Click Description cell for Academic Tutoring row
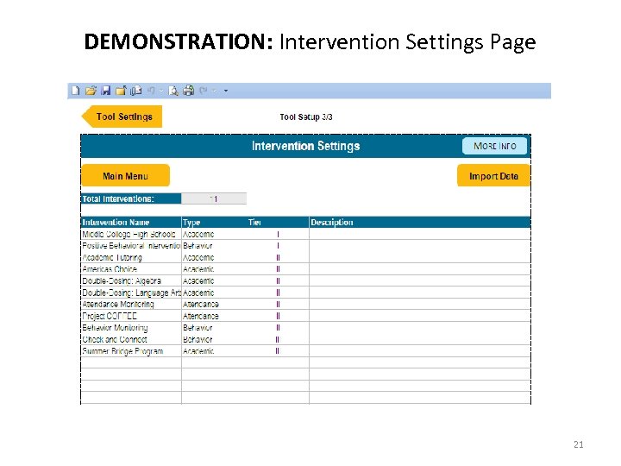The width and height of the screenshot is (621, 466). point(420,257)
